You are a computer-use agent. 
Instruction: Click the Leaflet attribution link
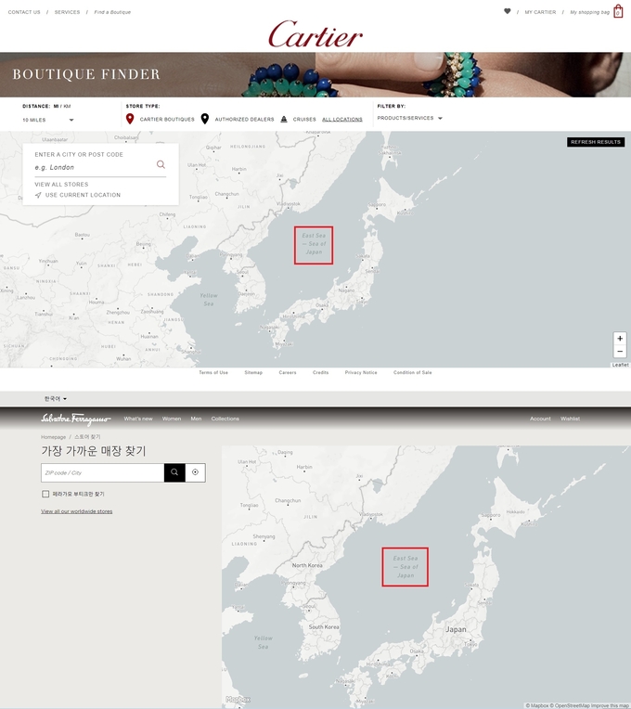[x=620, y=365]
